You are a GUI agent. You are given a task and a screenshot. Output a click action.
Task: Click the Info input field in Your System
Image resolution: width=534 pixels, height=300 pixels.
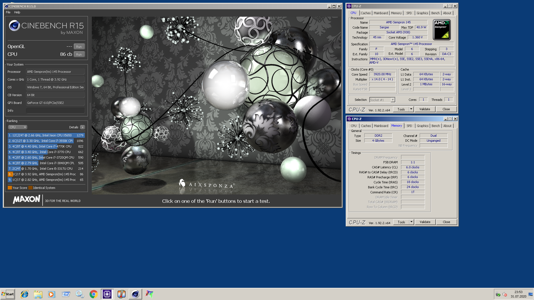click(55, 111)
